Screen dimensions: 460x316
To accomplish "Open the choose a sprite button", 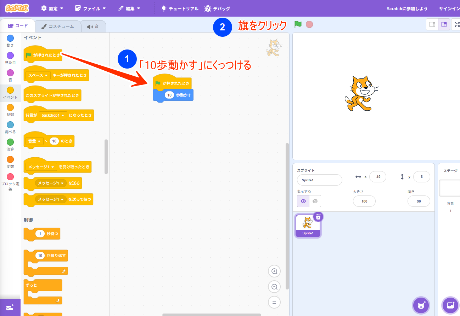I will [x=421, y=305].
